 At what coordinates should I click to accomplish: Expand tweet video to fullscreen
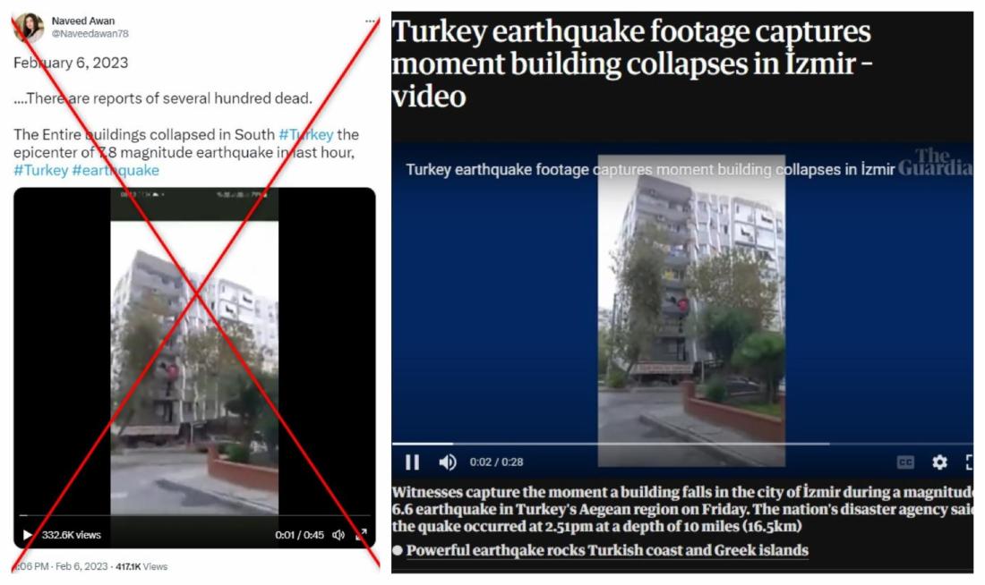361,535
